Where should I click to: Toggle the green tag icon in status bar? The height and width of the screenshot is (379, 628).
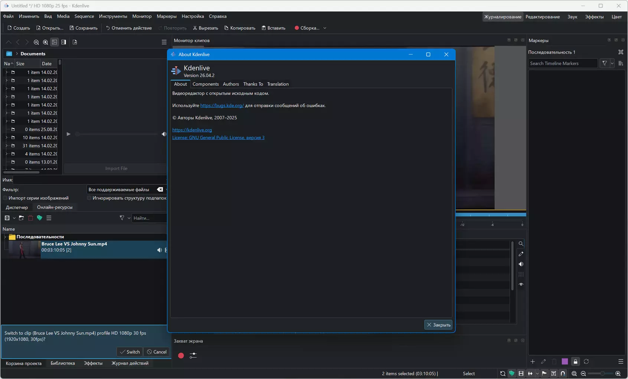coord(511,373)
